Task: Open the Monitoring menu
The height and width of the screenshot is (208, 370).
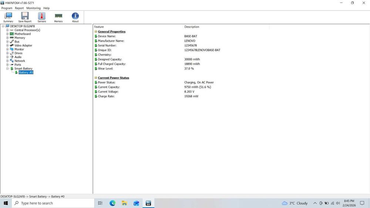Action: coord(33,8)
